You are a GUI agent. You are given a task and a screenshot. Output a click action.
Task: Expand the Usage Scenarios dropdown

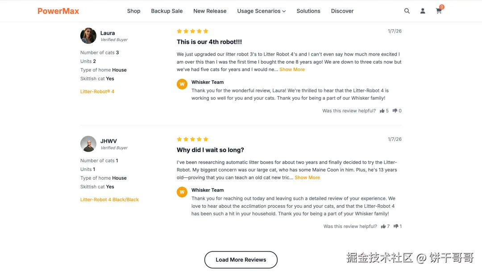coord(262,11)
